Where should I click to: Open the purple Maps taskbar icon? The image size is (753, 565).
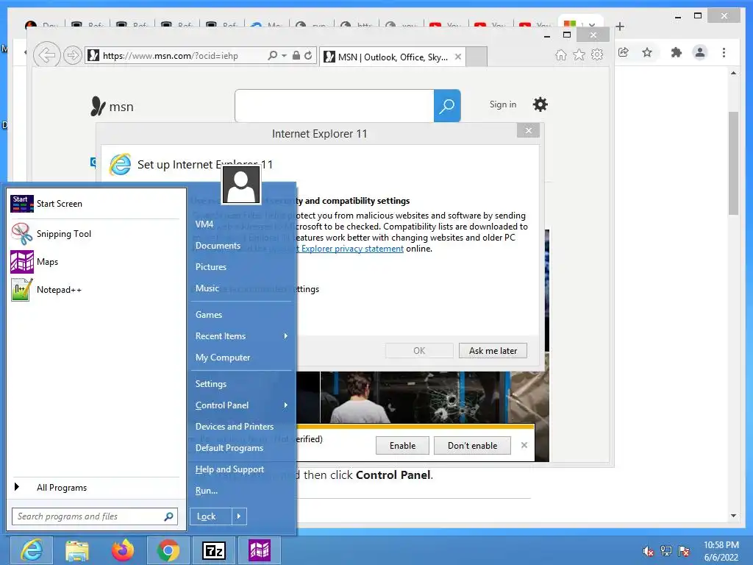pos(260,550)
